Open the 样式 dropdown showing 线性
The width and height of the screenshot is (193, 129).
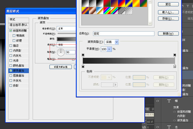(x=67, y=45)
